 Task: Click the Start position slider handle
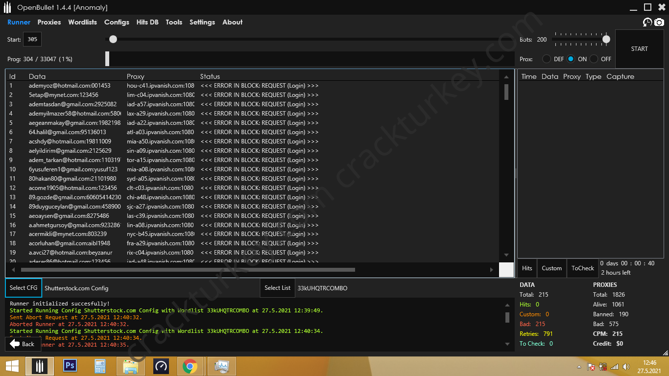(113, 39)
